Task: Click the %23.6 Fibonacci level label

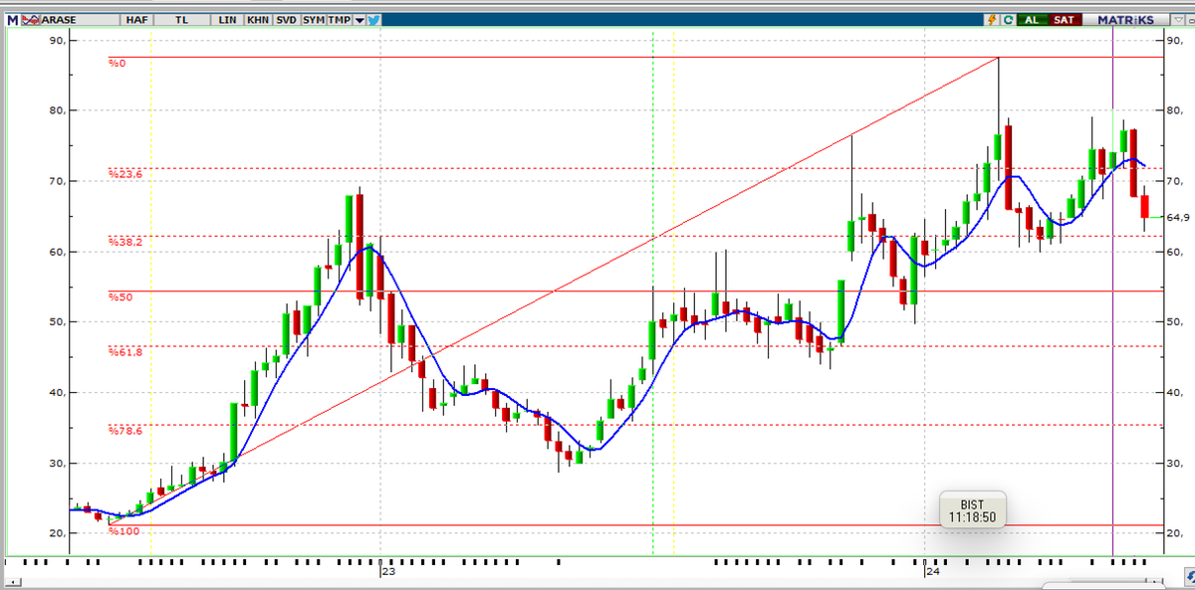Action: coord(125,174)
